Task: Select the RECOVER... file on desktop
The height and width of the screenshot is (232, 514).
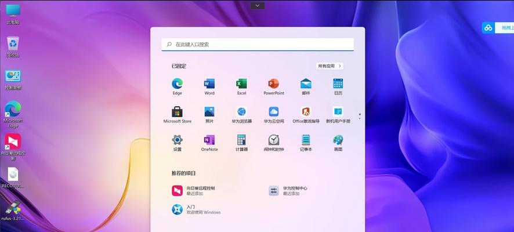Action: pos(13,177)
